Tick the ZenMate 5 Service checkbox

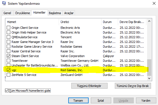click(8, 75)
